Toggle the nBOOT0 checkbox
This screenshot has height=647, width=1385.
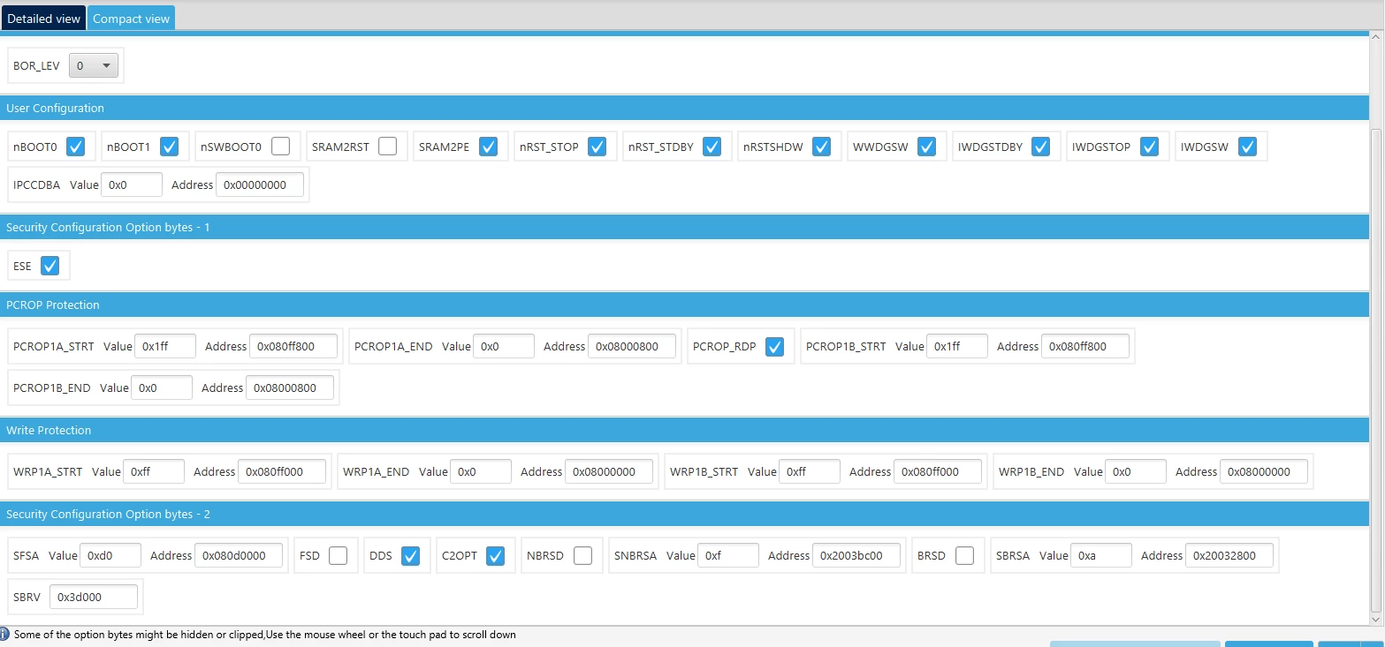pyautogui.click(x=75, y=147)
